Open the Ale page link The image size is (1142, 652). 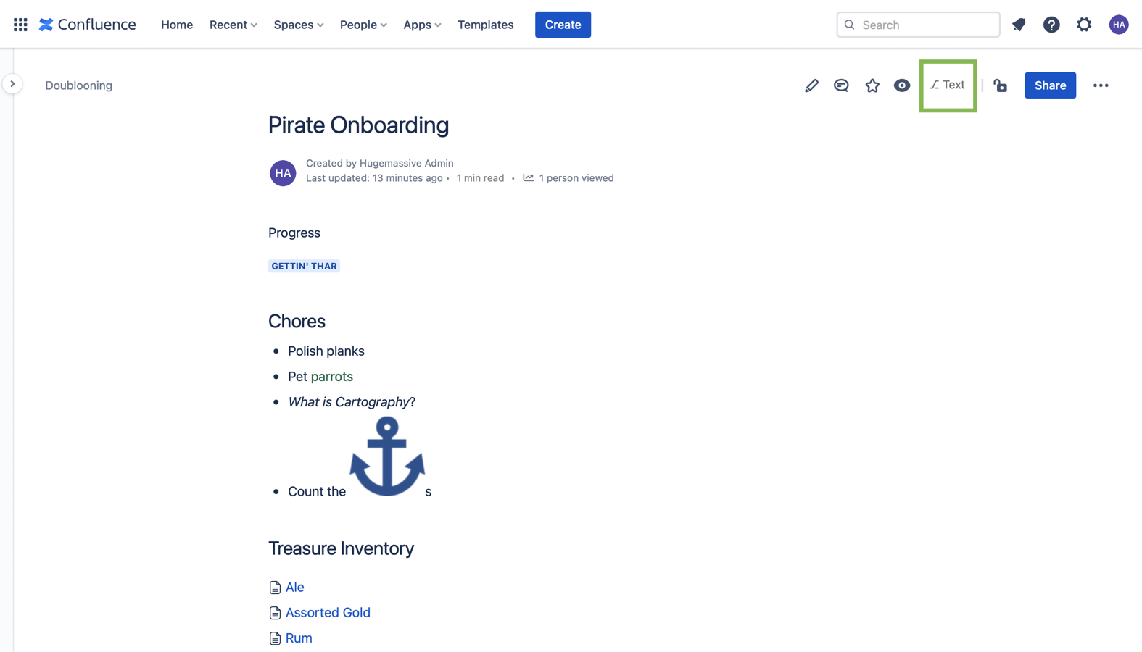(x=295, y=588)
